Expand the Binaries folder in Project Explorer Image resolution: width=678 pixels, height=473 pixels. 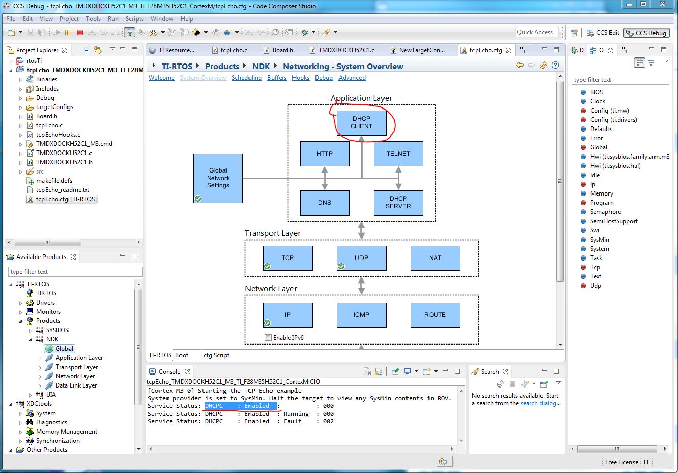coord(21,80)
